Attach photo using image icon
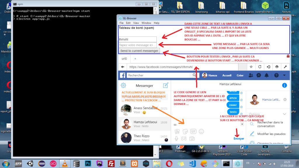 click(x=177, y=131)
